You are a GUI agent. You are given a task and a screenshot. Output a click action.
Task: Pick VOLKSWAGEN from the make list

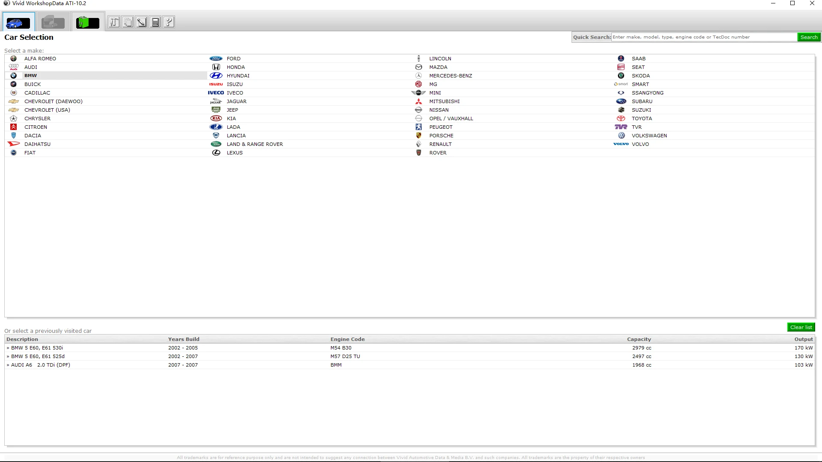[x=649, y=136]
